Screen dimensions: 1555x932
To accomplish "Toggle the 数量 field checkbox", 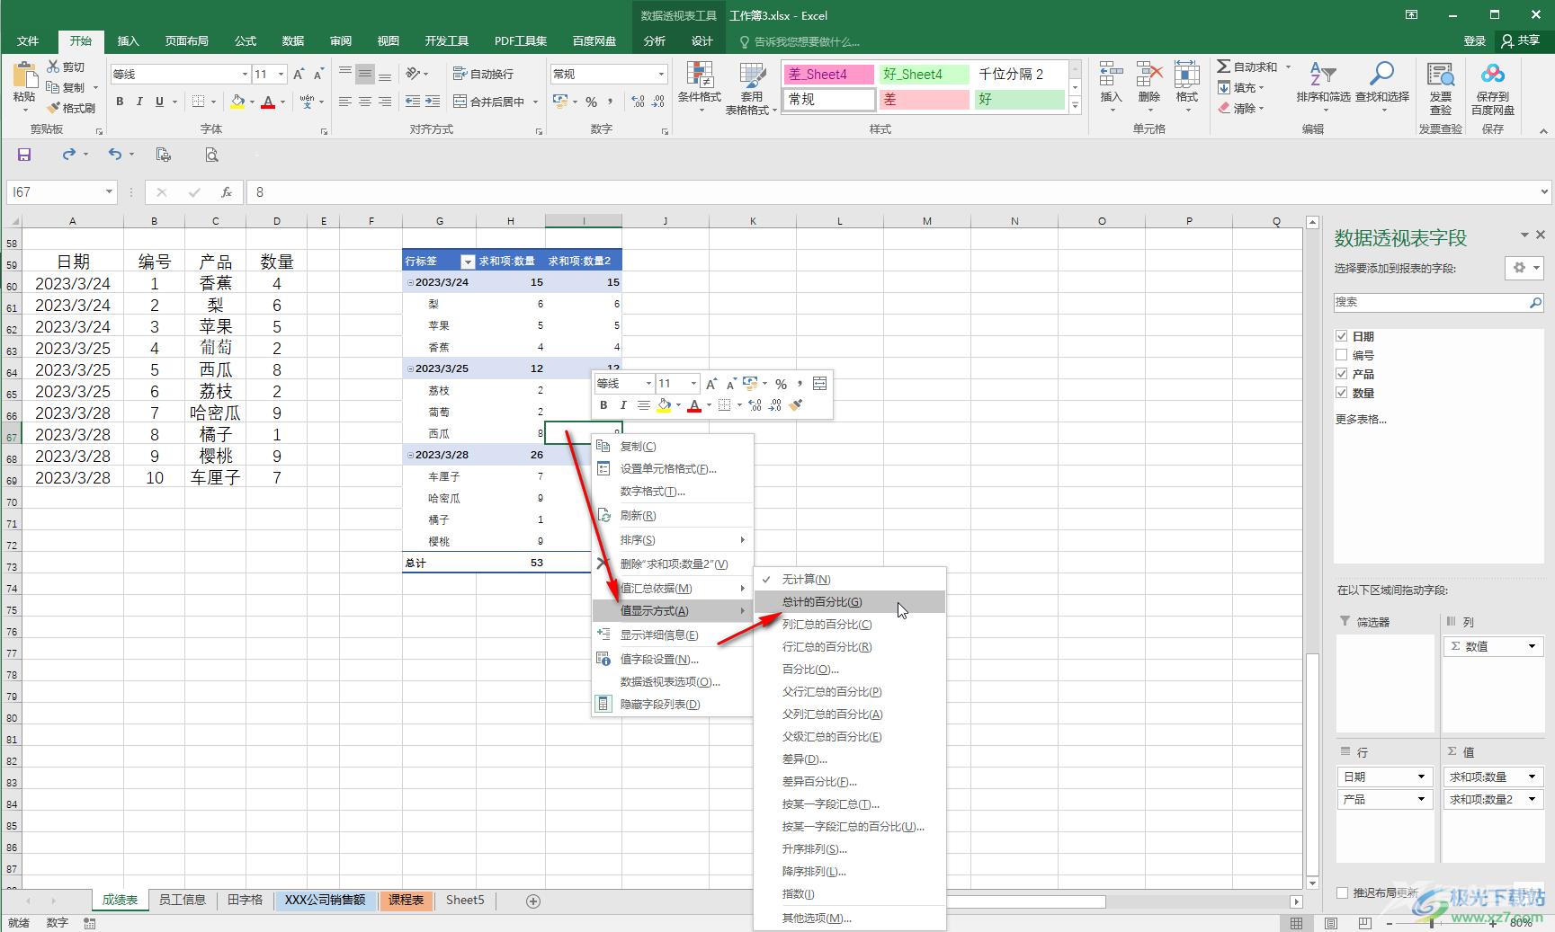I will (x=1342, y=393).
